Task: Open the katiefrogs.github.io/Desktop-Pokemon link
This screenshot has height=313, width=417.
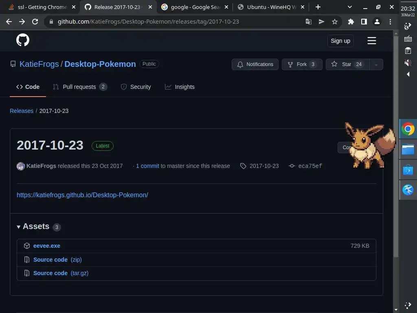Action: 82,195
